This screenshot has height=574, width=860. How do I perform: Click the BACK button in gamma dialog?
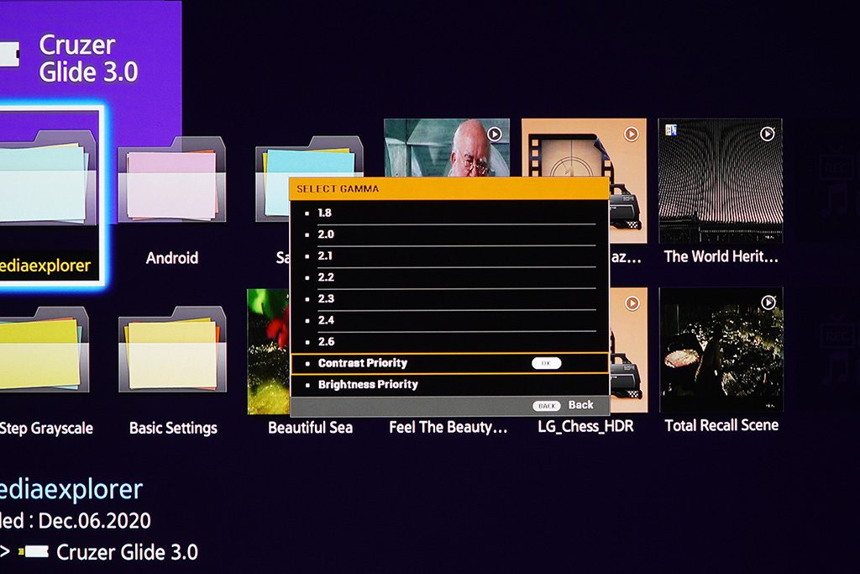[x=546, y=406]
